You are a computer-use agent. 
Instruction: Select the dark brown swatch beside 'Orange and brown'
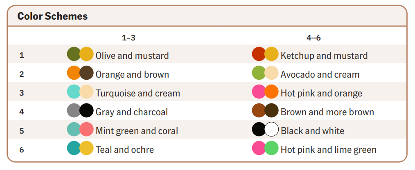[x=87, y=73]
